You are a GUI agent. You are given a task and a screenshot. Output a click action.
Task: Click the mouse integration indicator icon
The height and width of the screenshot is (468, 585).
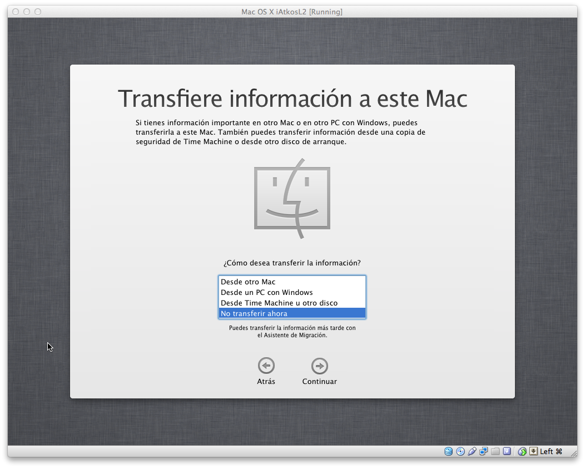522,451
